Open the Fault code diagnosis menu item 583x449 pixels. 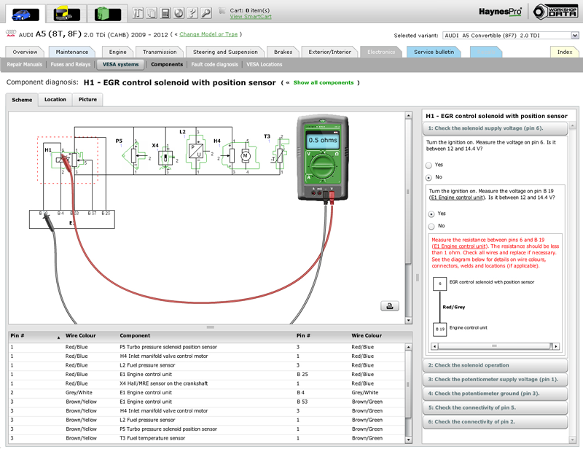tap(214, 64)
